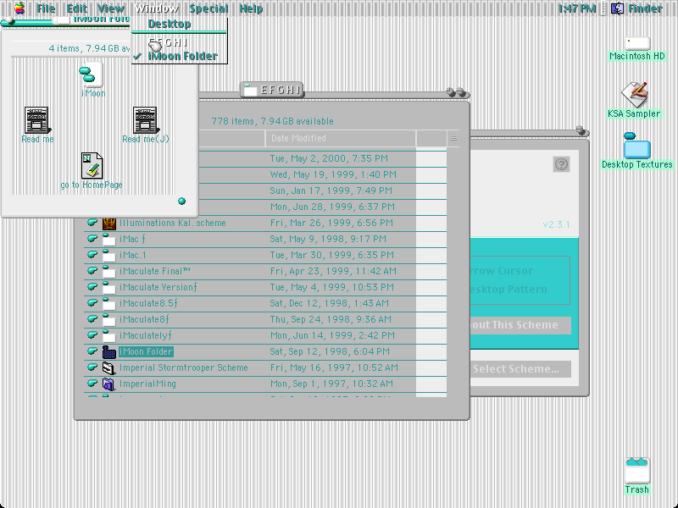The width and height of the screenshot is (678, 508).
Task: Expand the Illuminations Kal. scheme row
Action: tap(92, 223)
